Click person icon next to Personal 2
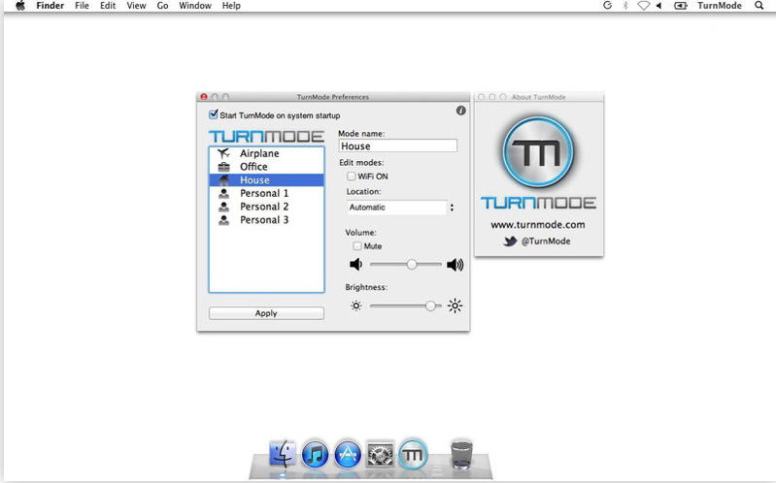This screenshot has height=483, width=776. [x=223, y=207]
